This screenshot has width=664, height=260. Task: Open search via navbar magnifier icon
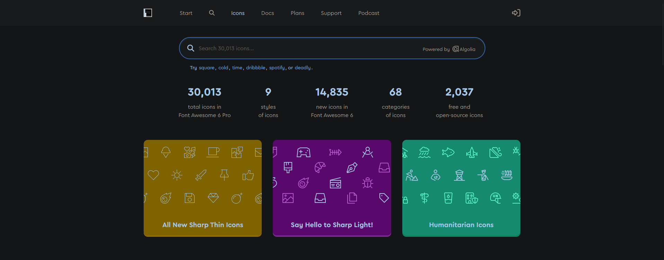(212, 13)
